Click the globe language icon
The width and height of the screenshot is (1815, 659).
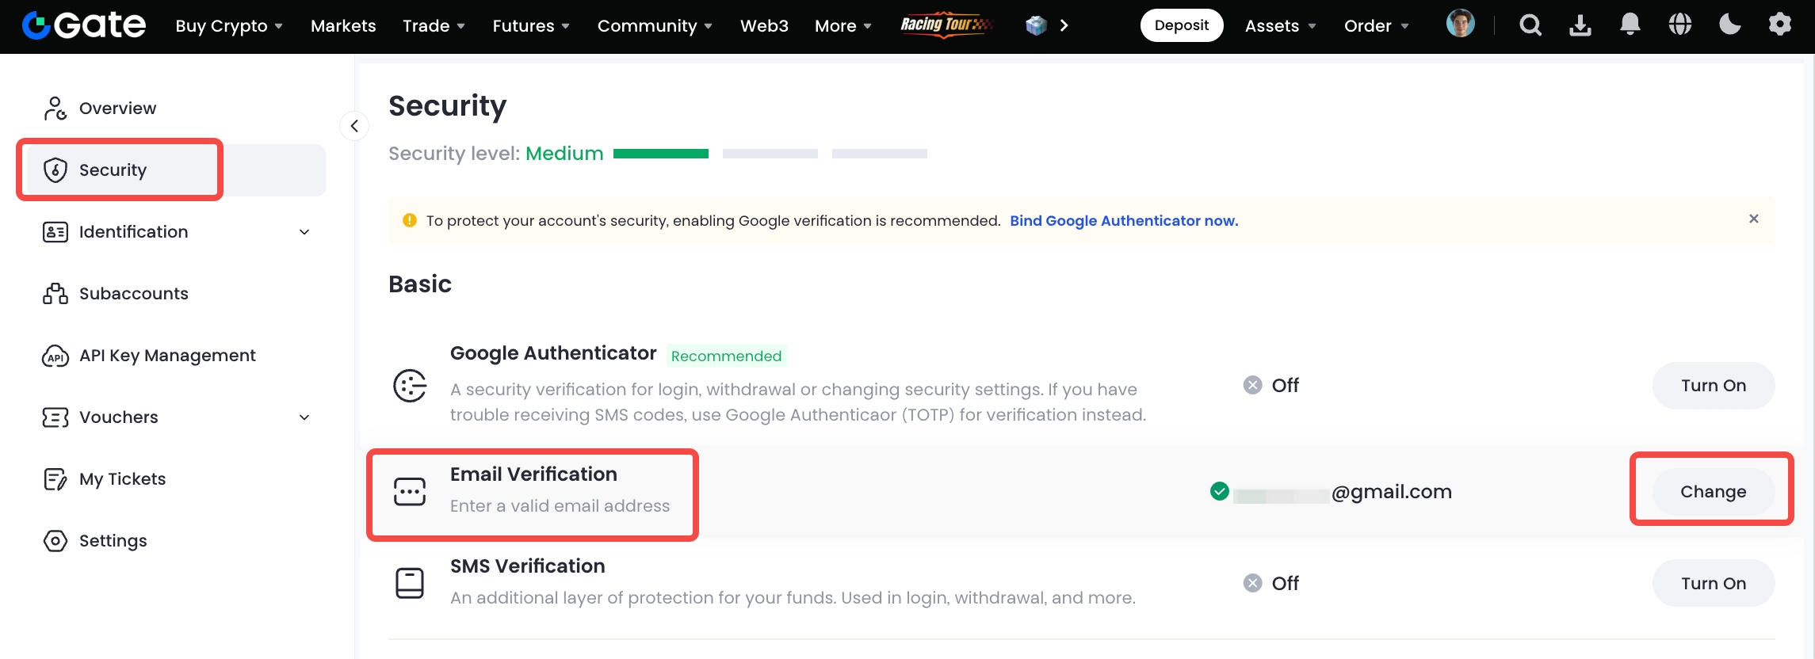[x=1679, y=25]
